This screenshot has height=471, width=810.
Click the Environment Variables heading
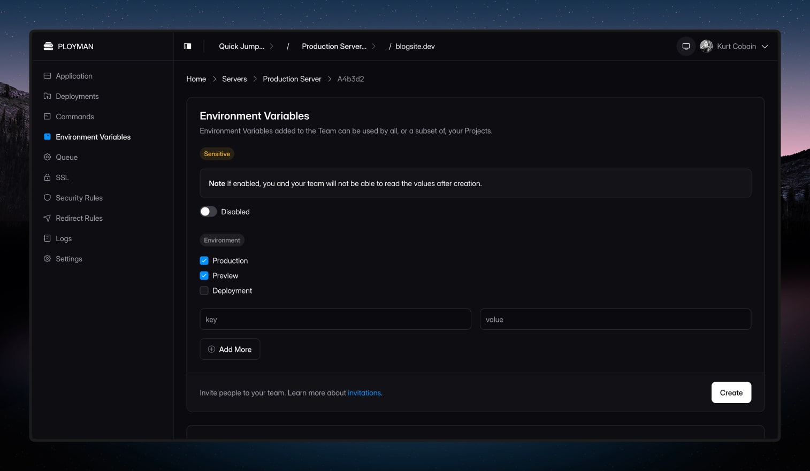(254, 116)
